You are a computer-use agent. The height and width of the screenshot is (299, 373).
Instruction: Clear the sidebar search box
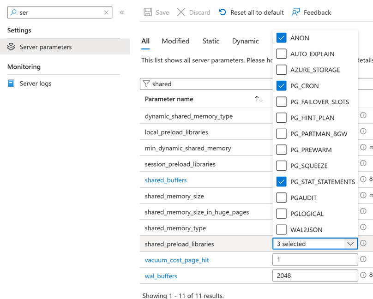106,12
